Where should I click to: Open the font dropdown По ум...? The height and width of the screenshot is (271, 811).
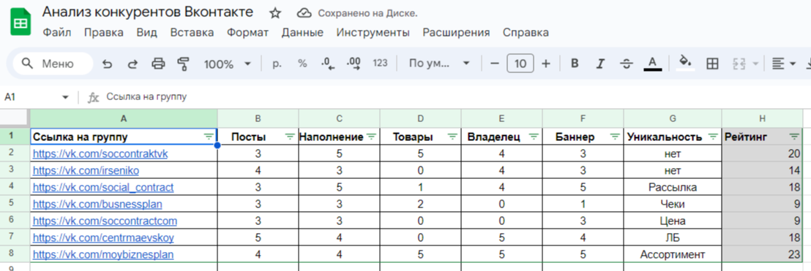pos(439,64)
